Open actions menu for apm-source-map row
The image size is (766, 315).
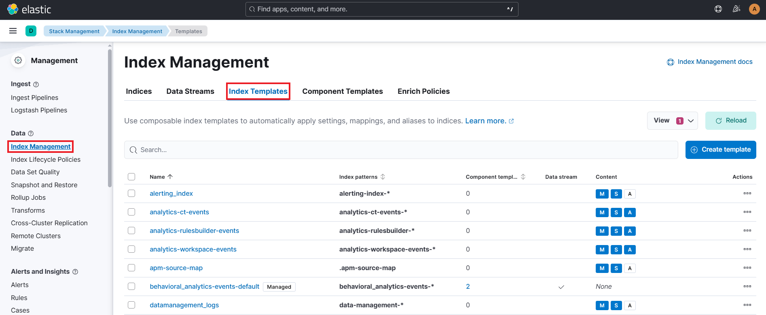pyautogui.click(x=747, y=268)
